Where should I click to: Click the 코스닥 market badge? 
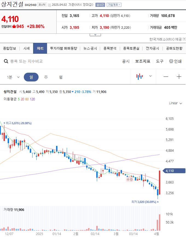tap(42, 5)
